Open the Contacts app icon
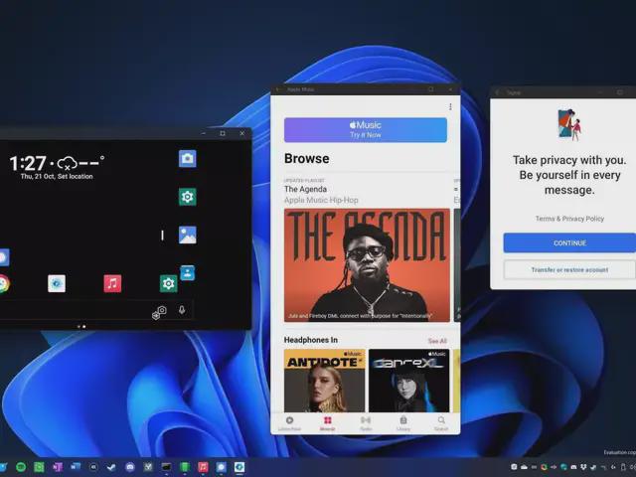Viewport: 636px width, 477px height. pyautogui.click(x=187, y=272)
